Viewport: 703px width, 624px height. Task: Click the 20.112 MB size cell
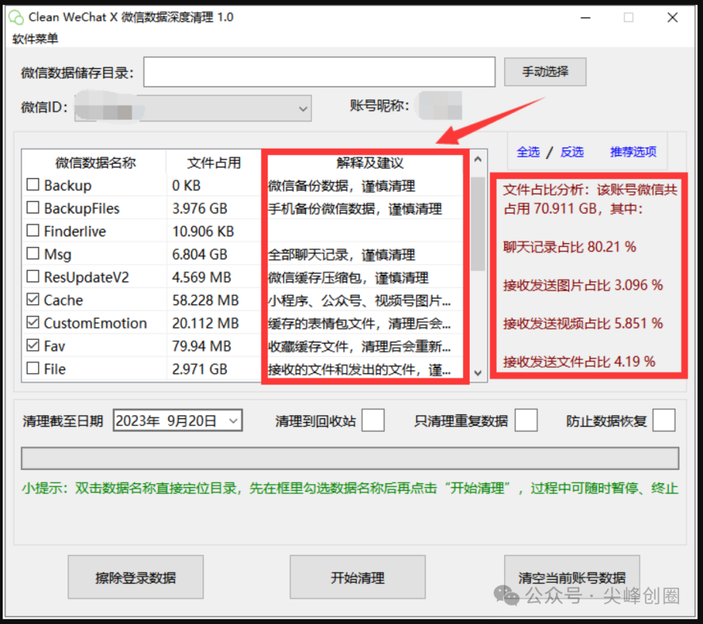coord(205,323)
